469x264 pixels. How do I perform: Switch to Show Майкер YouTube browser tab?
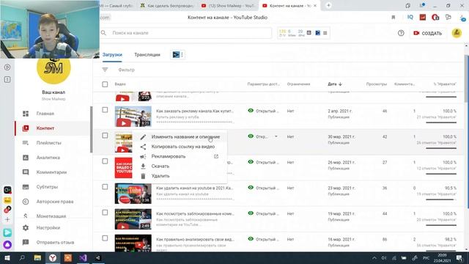pyautogui.click(x=229, y=5)
